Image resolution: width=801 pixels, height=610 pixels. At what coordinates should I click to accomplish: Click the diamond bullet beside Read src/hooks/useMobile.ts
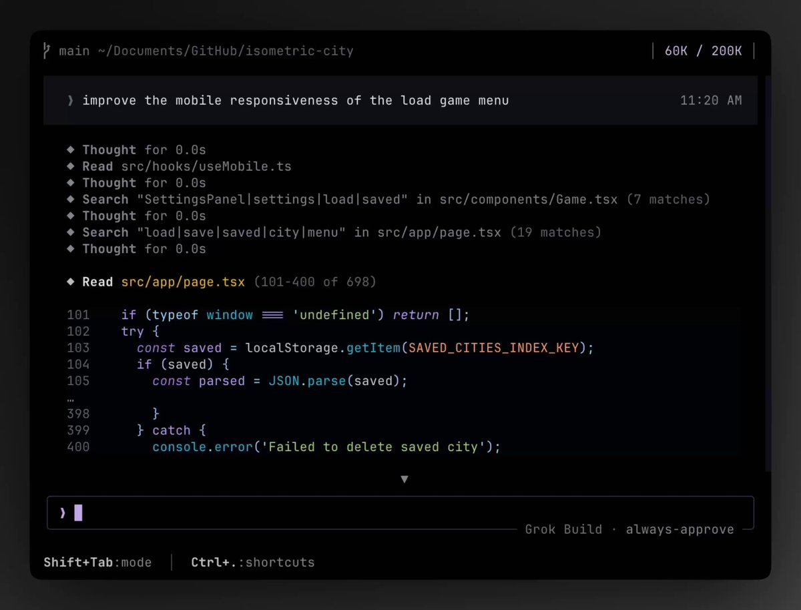pos(71,166)
